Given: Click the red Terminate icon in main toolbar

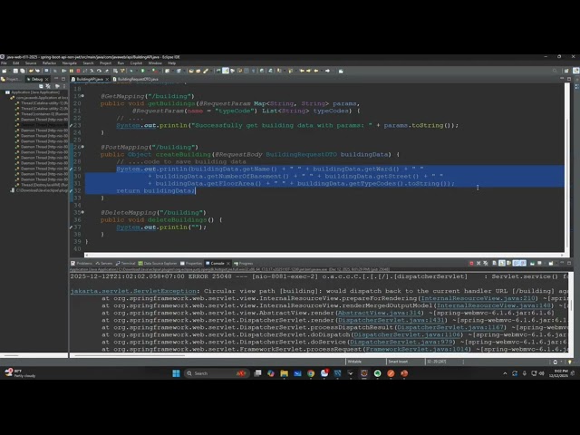Looking at the screenshot, I should [x=78, y=71].
